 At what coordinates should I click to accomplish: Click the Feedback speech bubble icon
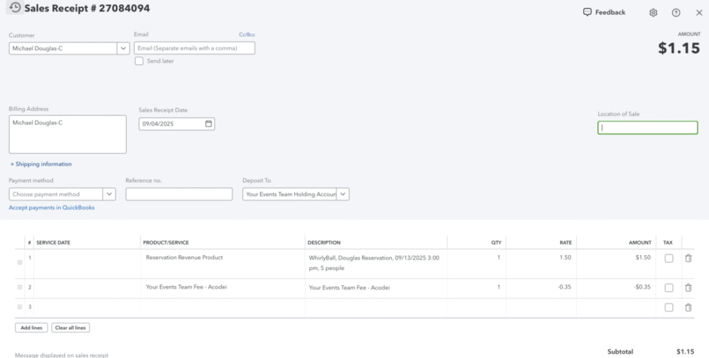coord(587,12)
